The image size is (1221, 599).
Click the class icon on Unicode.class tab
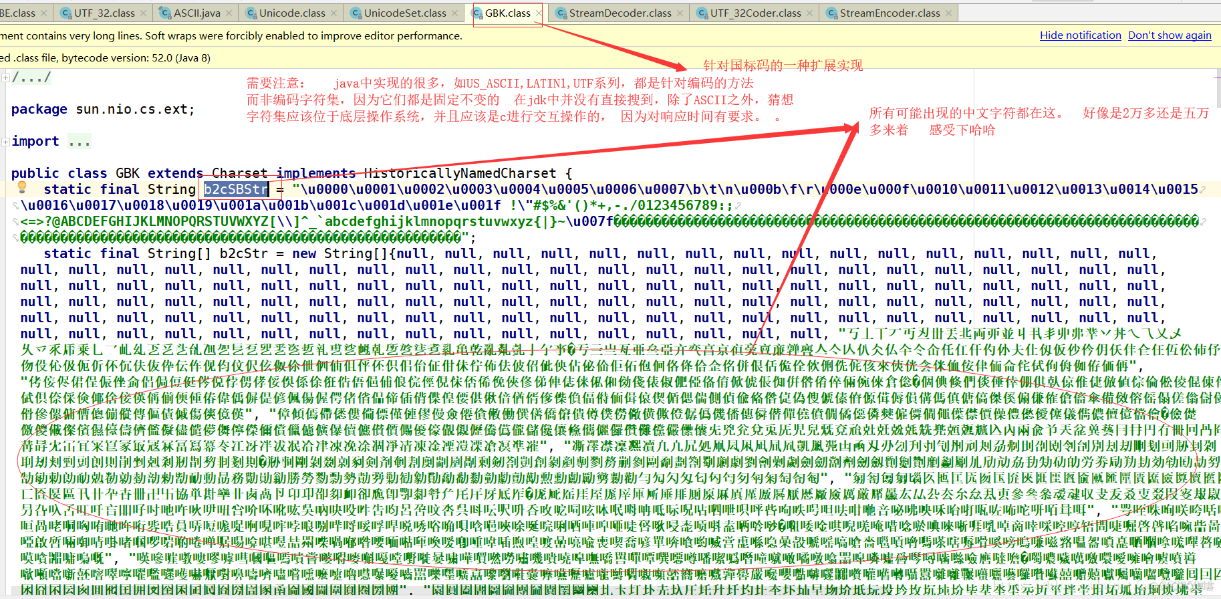click(251, 13)
